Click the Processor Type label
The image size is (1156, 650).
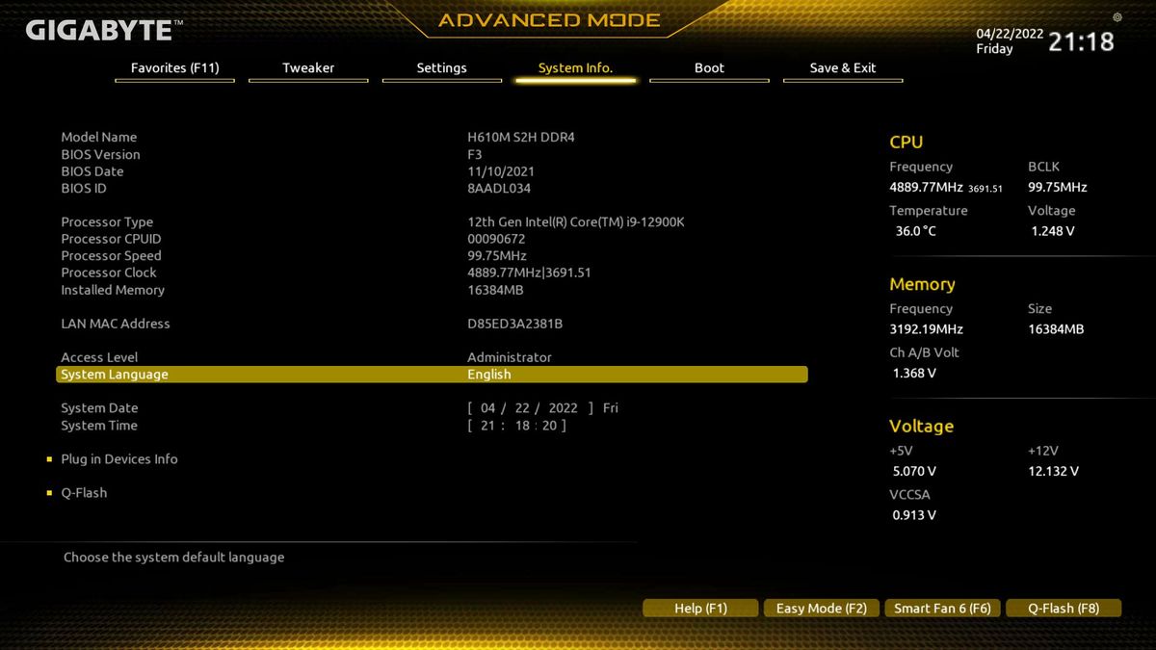[x=107, y=222]
